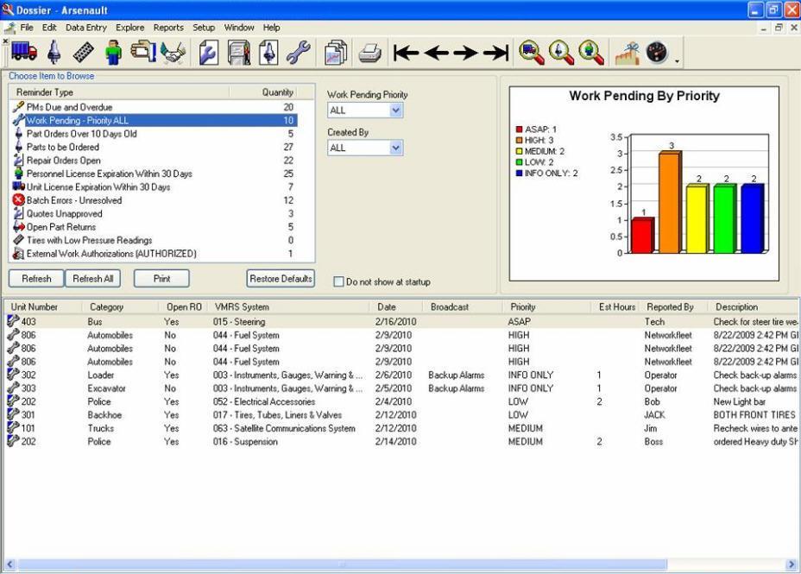Select Tires with Low Pressure Readings
This screenshot has height=574, width=801.
tap(154, 240)
